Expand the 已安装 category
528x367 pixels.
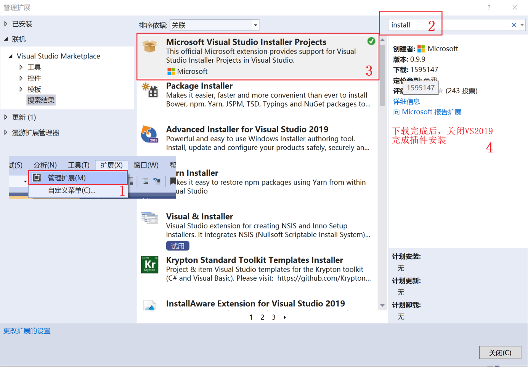pos(6,24)
